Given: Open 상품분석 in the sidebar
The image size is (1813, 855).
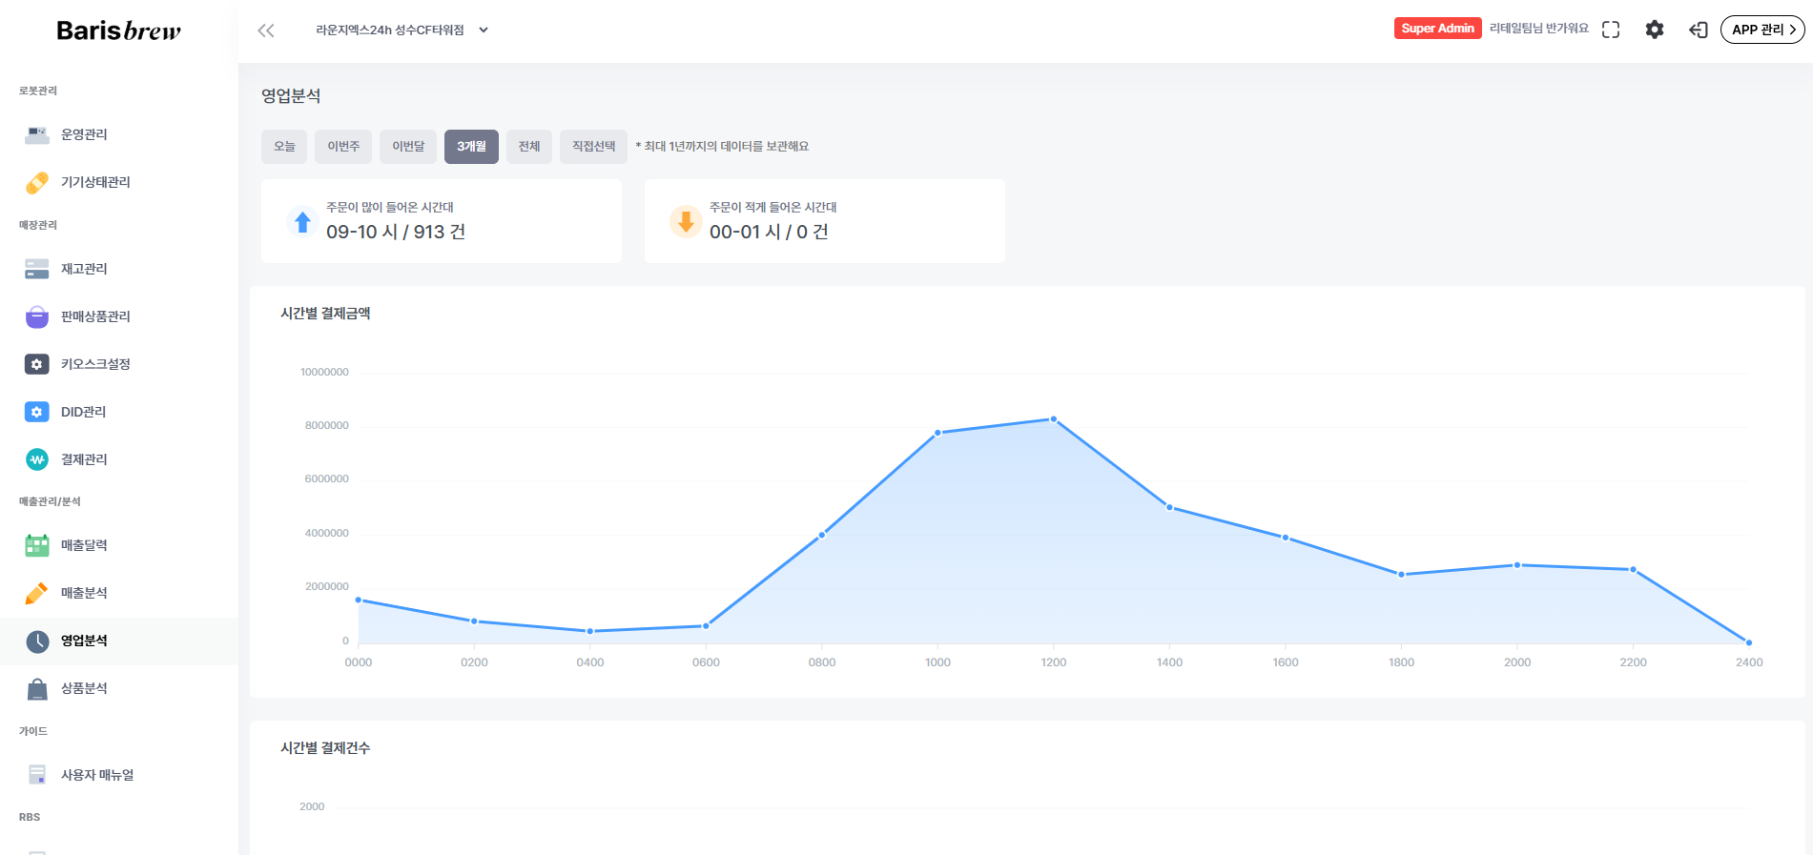Looking at the screenshot, I should [84, 688].
